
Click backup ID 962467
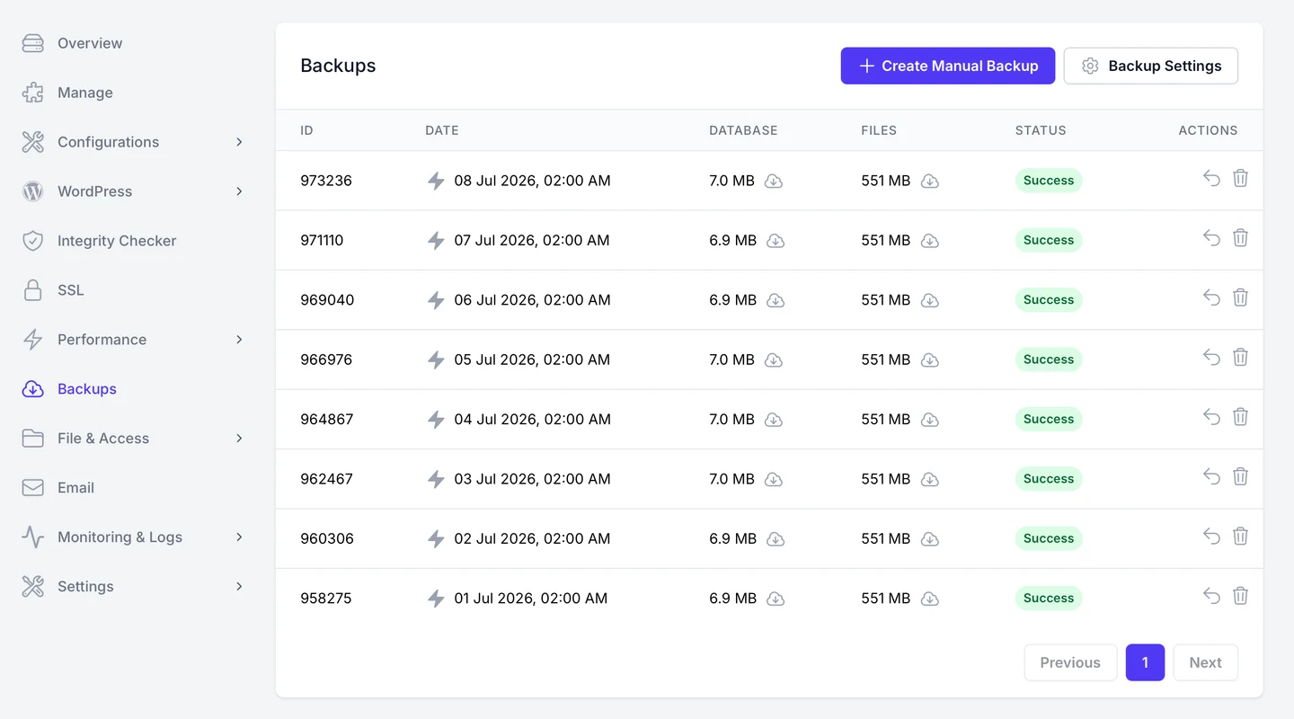pos(326,479)
